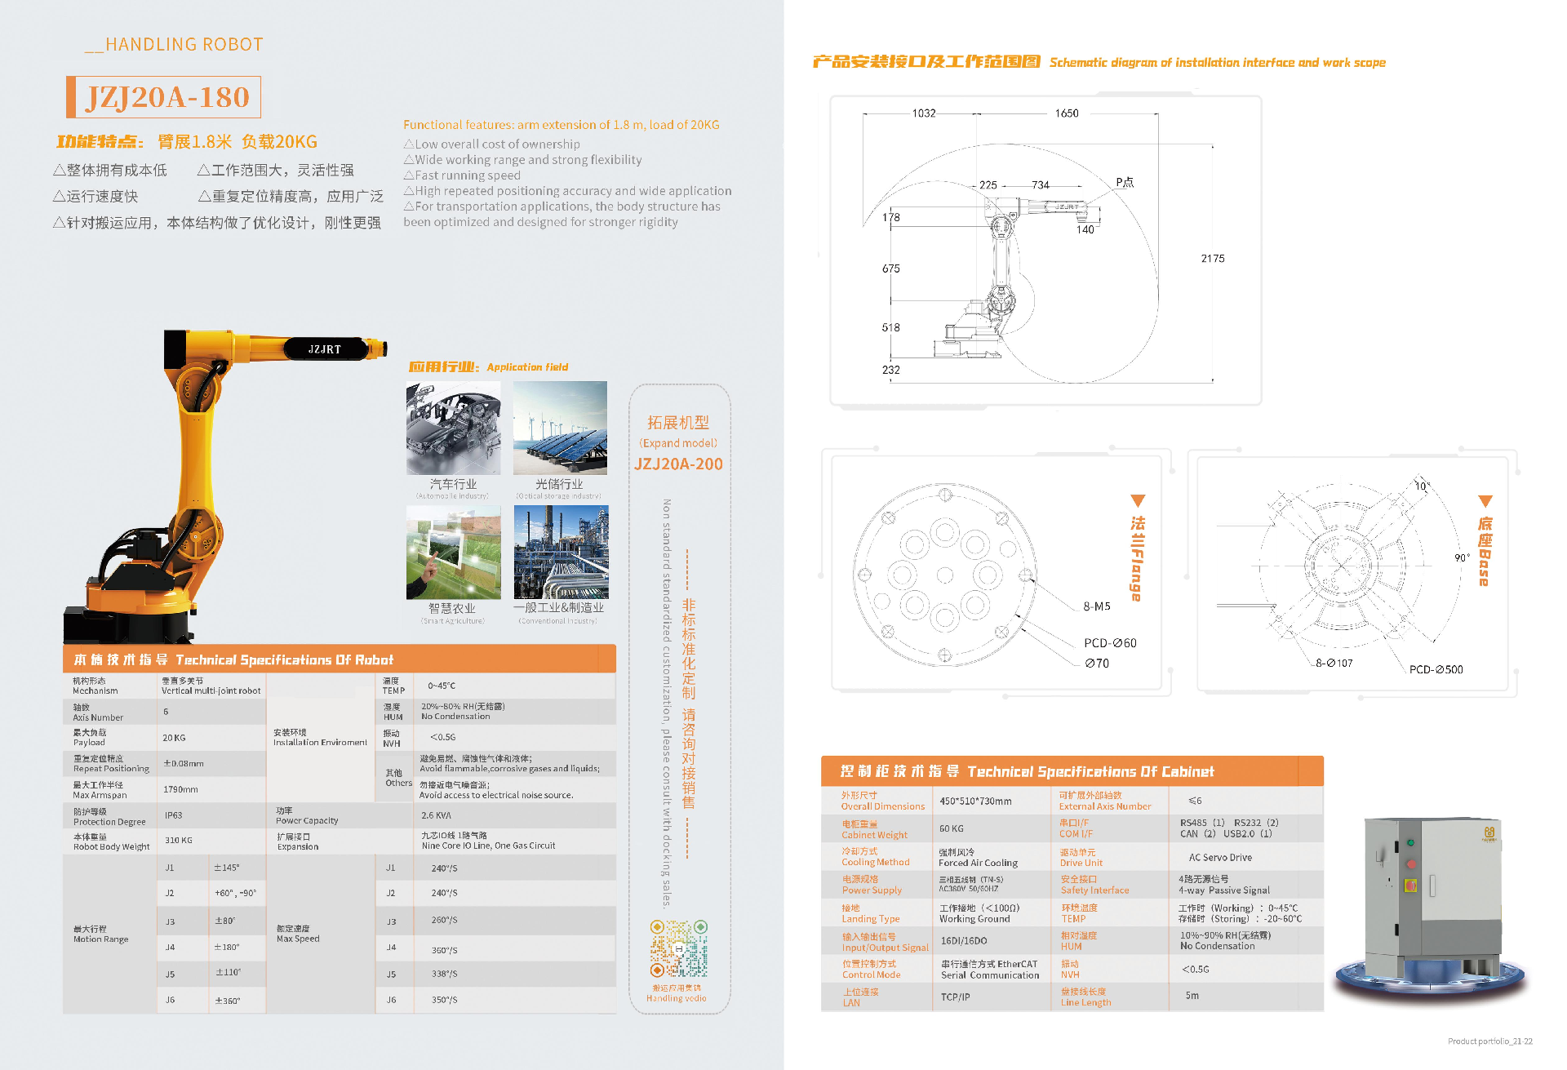The width and height of the screenshot is (1567, 1070).
Task: Click the JZJ20A-180 model title box
Action: (x=164, y=97)
